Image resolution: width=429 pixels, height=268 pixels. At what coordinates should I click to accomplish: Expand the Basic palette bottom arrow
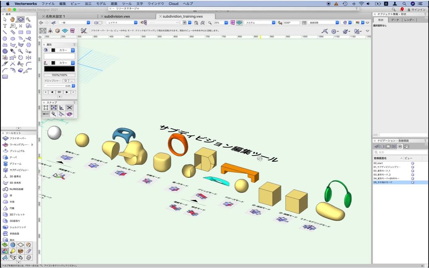(19, 128)
